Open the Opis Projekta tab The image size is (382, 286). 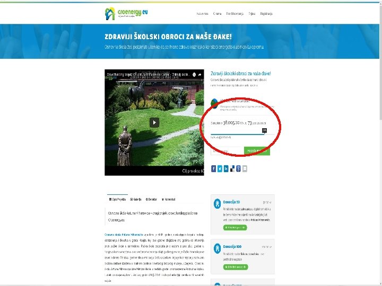click(x=117, y=200)
